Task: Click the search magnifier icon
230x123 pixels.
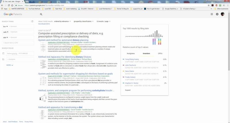Action: pyautogui.click(x=41, y=14)
